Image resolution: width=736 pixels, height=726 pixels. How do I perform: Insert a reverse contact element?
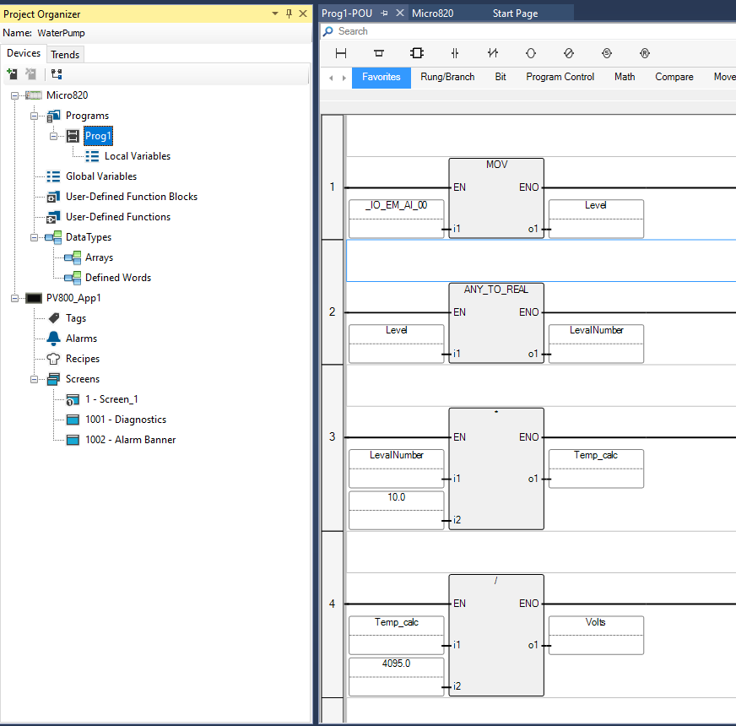493,53
